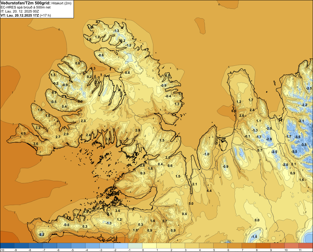Pick legend swatch between -4 and -3

tap(92, 246)
